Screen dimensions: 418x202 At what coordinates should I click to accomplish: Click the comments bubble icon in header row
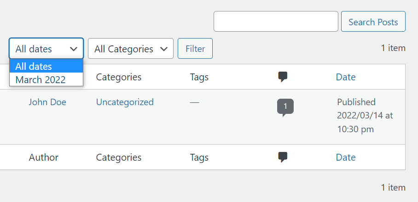coord(283,77)
